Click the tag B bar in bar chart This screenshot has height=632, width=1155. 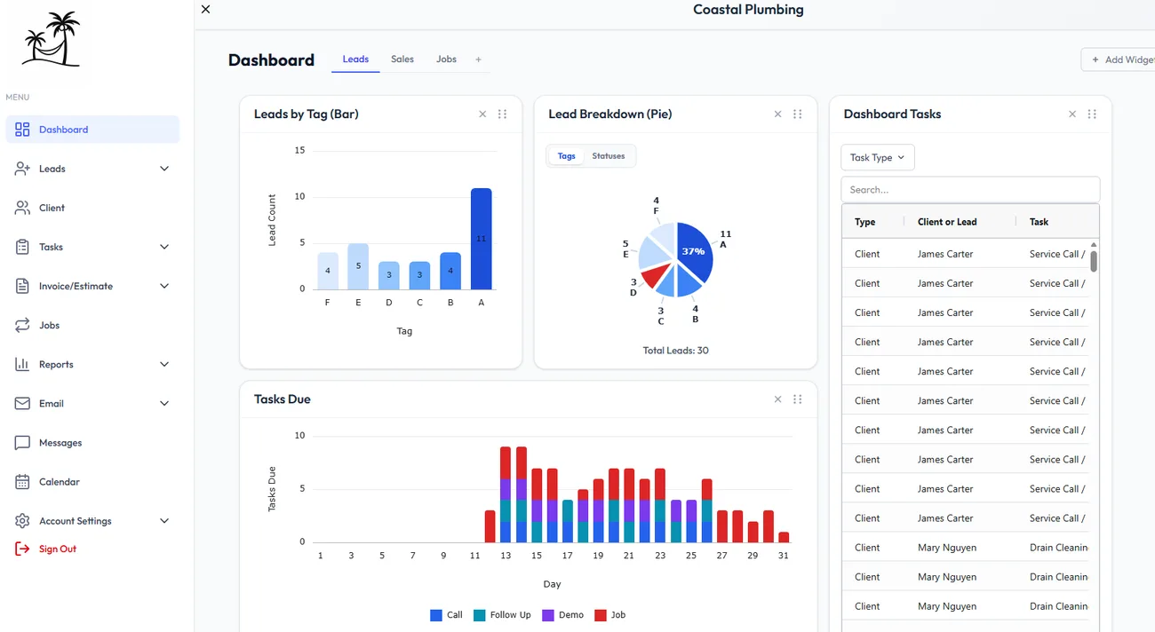(450, 271)
